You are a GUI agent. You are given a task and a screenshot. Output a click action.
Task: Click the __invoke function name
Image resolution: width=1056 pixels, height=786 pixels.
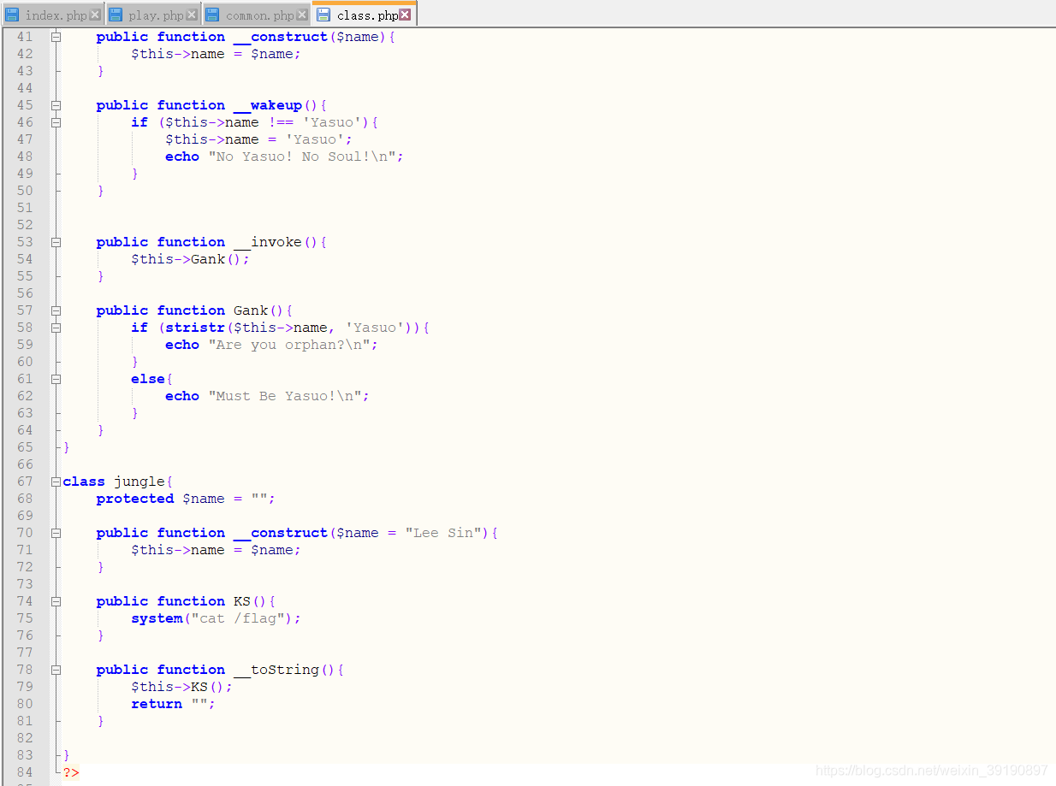pyautogui.click(x=268, y=242)
